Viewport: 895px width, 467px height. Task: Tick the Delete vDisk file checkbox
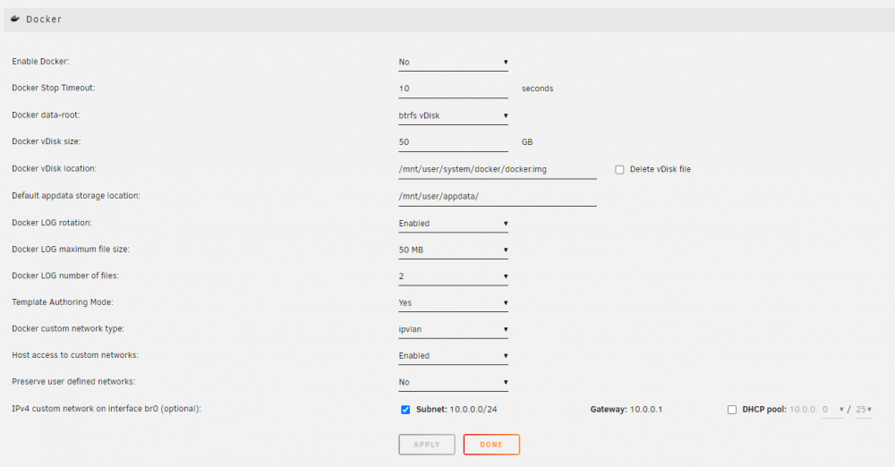click(619, 170)
